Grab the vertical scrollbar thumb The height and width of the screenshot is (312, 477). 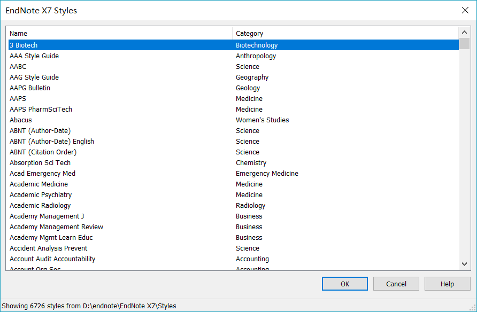[464, 43]
